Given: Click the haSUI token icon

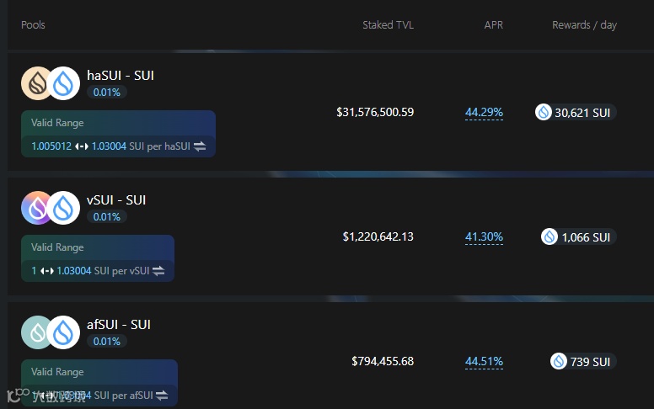Looking at the screenshot, I should 37,83.
